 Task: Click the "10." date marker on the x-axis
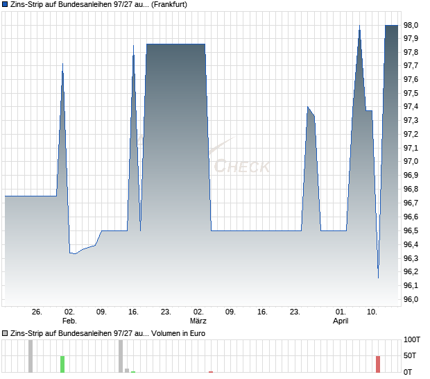pos(372,312)
